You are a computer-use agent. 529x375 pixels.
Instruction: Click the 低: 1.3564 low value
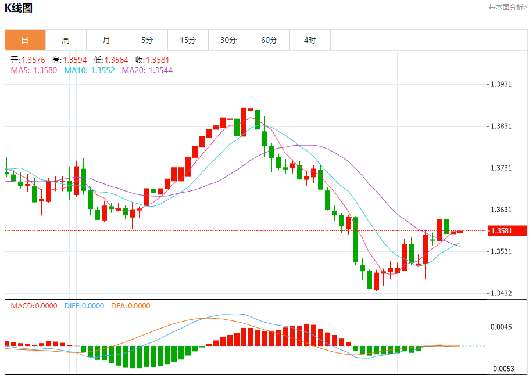click(x=111, y=60)
